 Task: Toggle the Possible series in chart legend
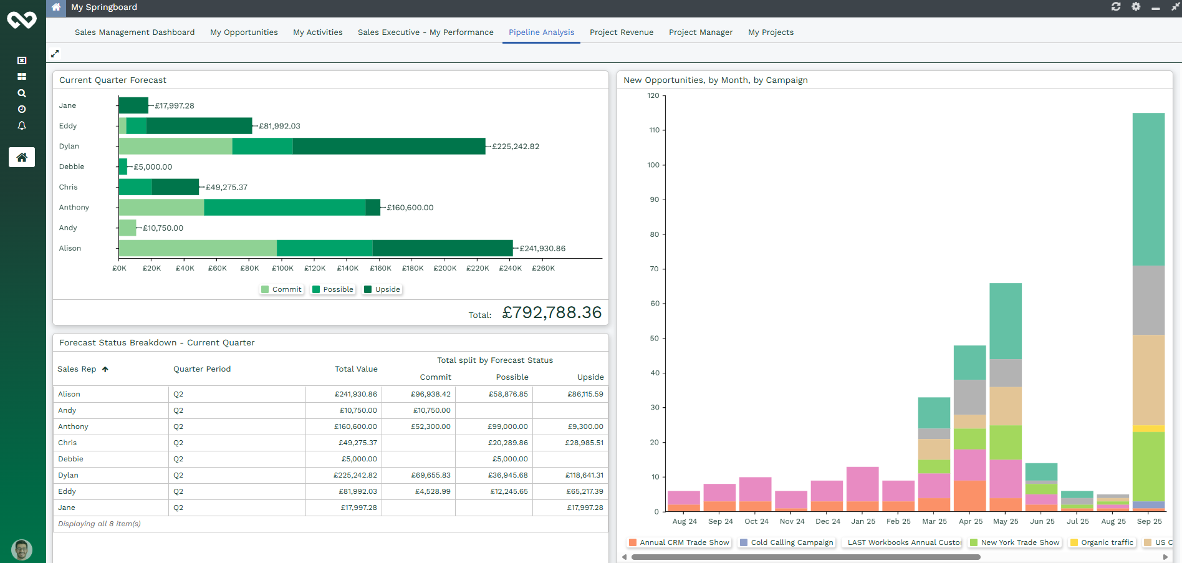(x=333, y=289)
